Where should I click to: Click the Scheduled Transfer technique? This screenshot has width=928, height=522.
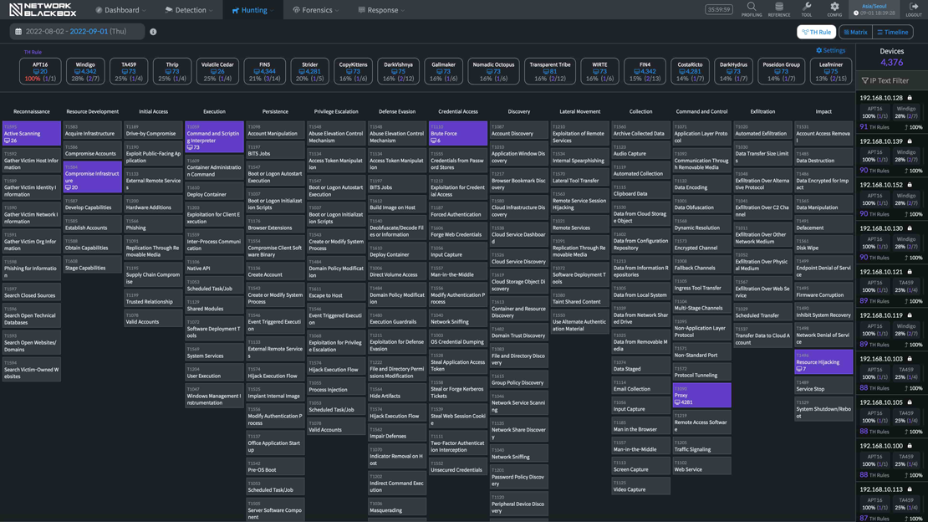[x=762, y=312]
